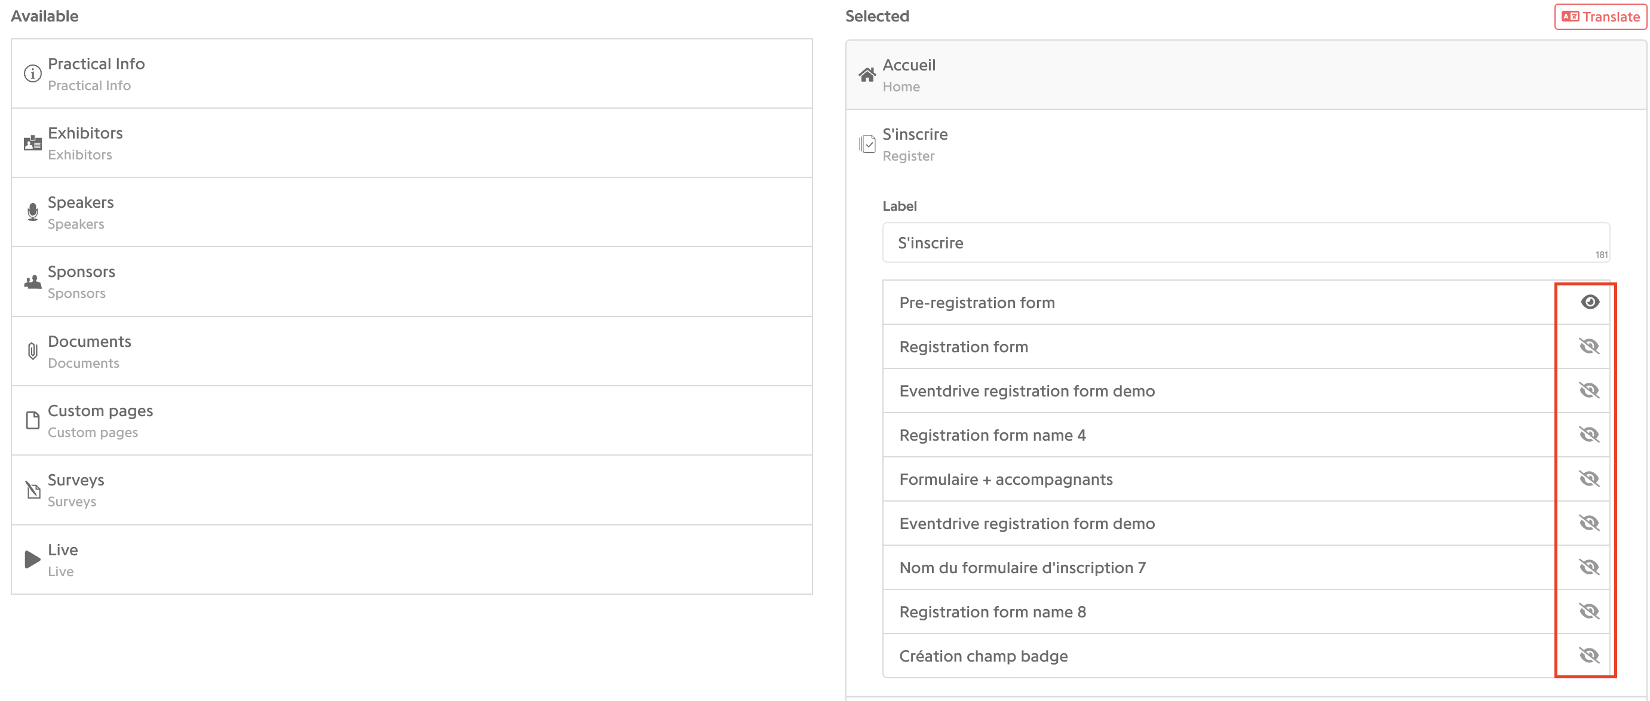Click Création champ badge row text
Screen dimensions: 1650x701
[x=983, y=656]
